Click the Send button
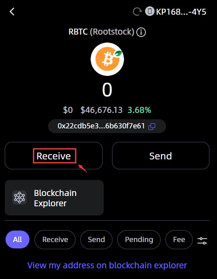Image resolution: width=217 pixels, height=279 pixels. 161,155
